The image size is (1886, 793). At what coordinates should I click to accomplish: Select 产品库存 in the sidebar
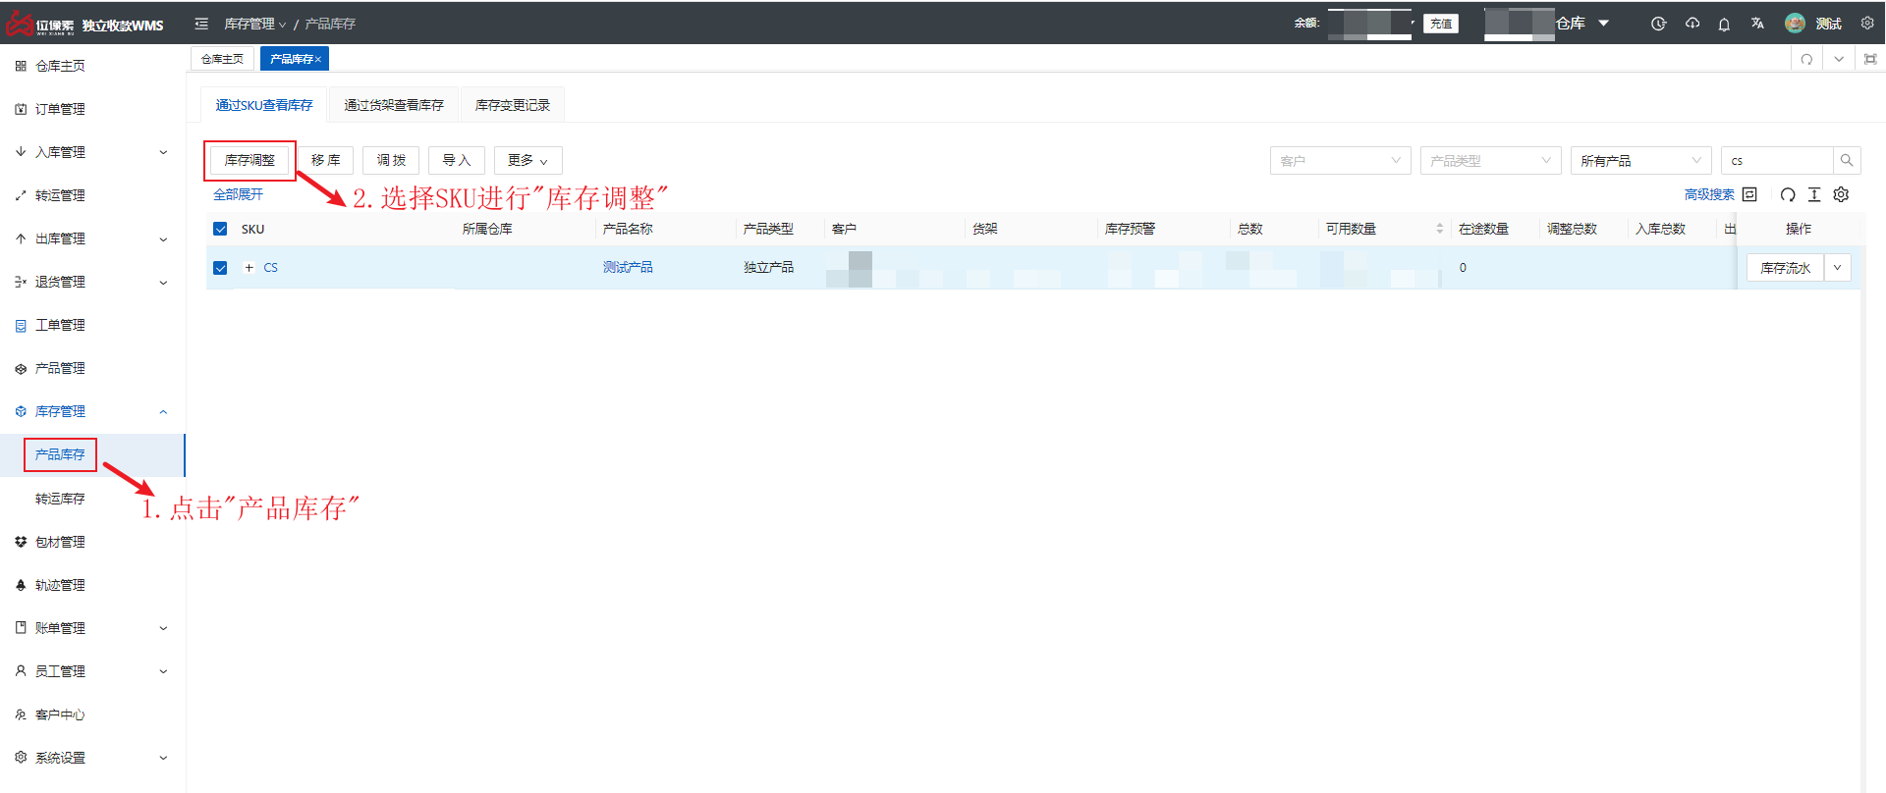tap(60, 454)
